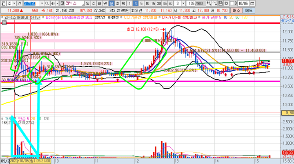Click the 전 button

tap(20, 3)
